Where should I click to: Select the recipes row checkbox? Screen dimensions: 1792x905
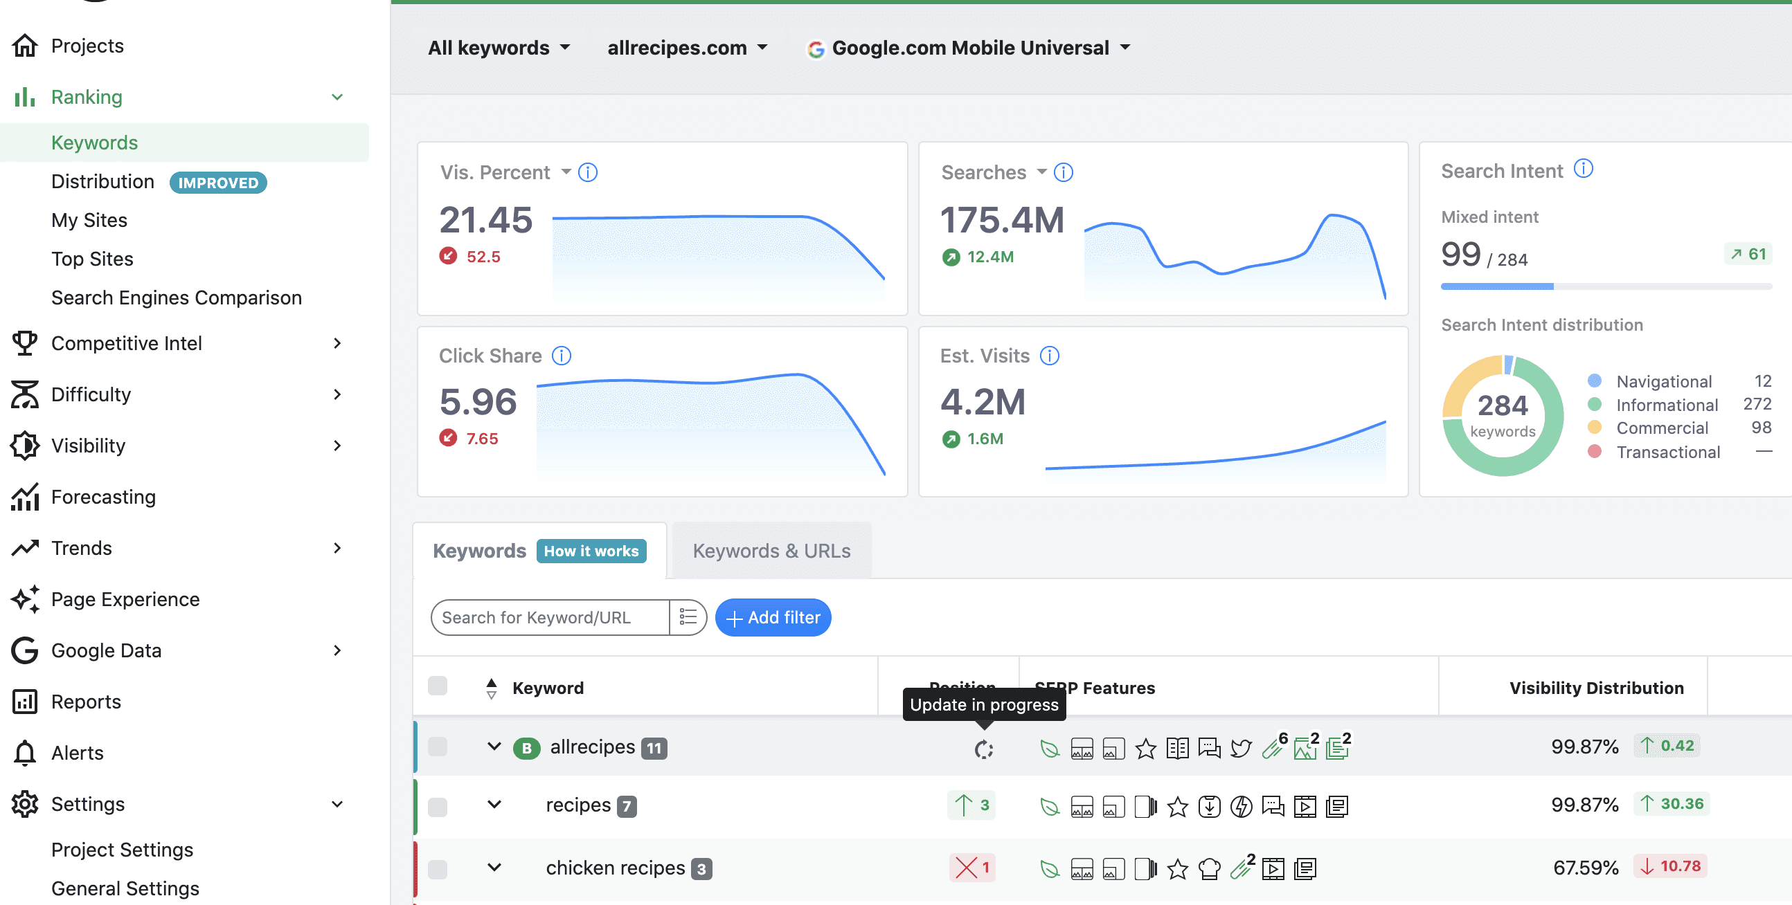[438, 807]
